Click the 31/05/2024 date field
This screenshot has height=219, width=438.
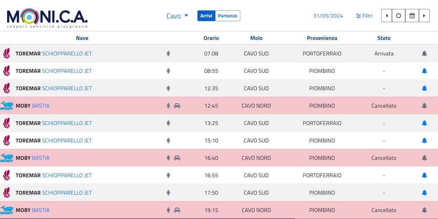[x=328, y=16]
